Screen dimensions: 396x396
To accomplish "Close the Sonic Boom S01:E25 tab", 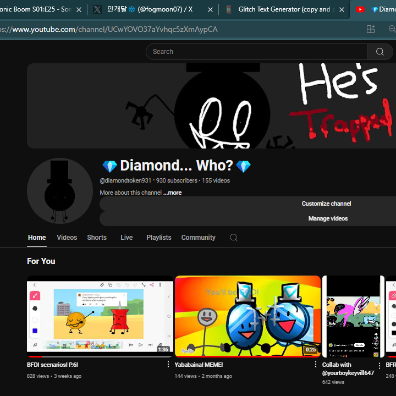I will pos(79,9).
